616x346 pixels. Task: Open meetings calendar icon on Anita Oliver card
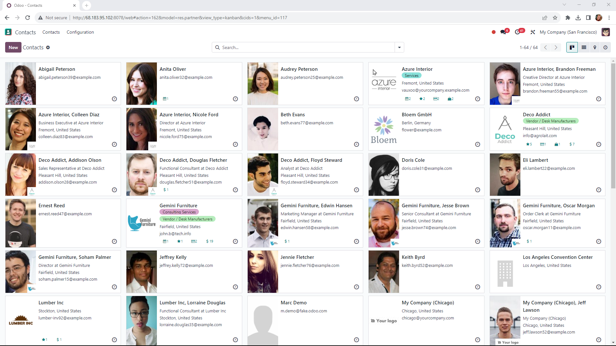166,99
